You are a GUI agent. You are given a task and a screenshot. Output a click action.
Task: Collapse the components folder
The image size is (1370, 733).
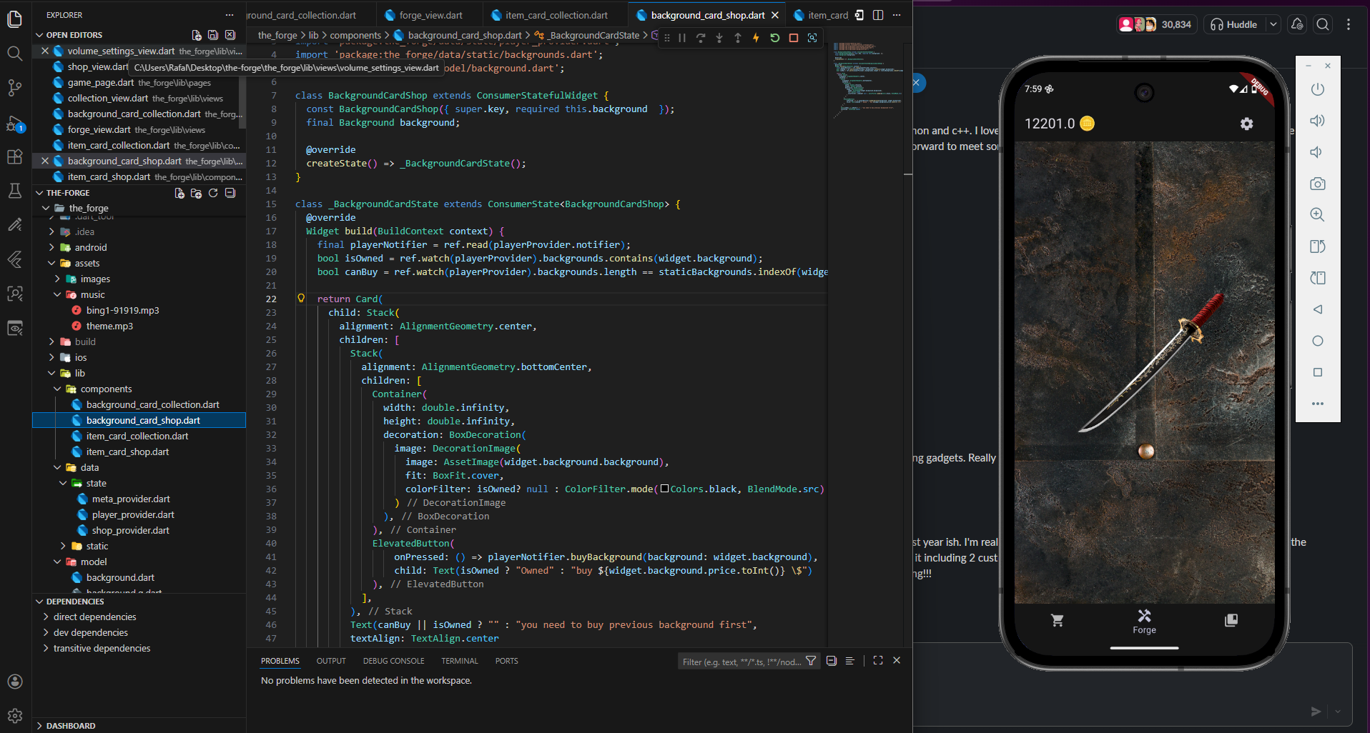pos(106,389)
